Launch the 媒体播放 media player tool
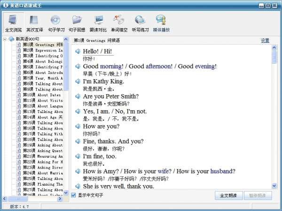 pyautogui.click(x=161, y=23)
